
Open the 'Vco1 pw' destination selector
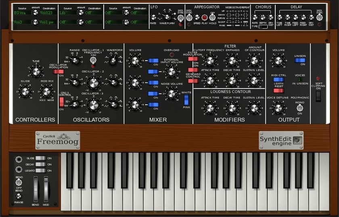48,22
